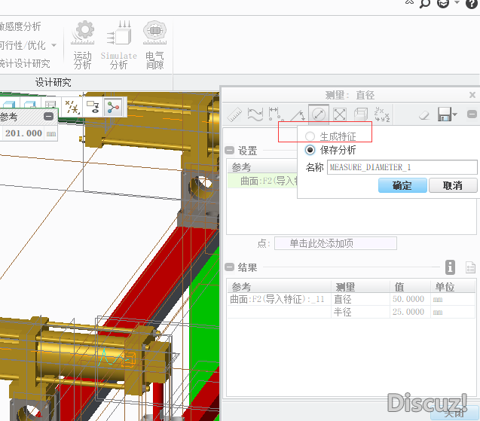Select the 生成特征 radio button
The height and width of the screenshot is (421, 480).
point(310,136)
